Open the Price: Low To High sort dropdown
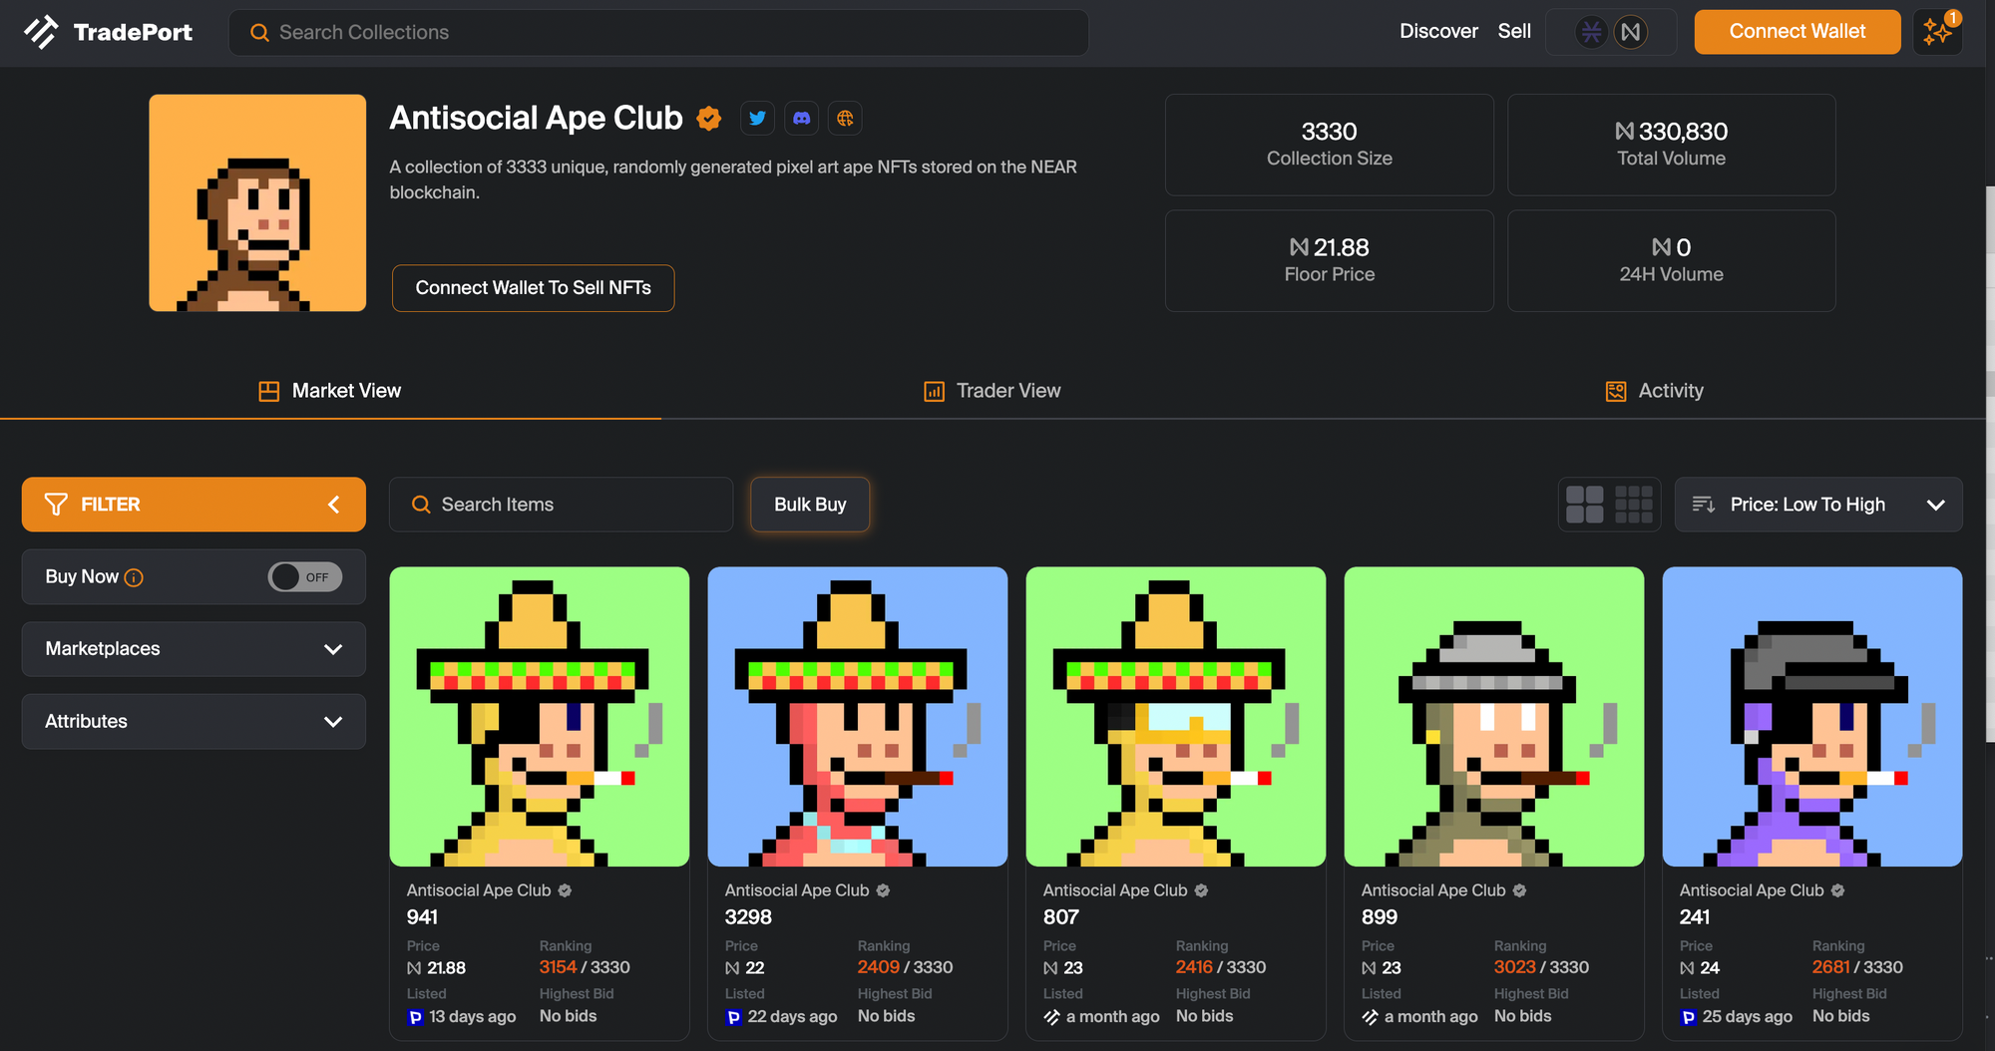Image resolution: width=1995 pixels, height=1051 pixels. [x=1818, y=505]
